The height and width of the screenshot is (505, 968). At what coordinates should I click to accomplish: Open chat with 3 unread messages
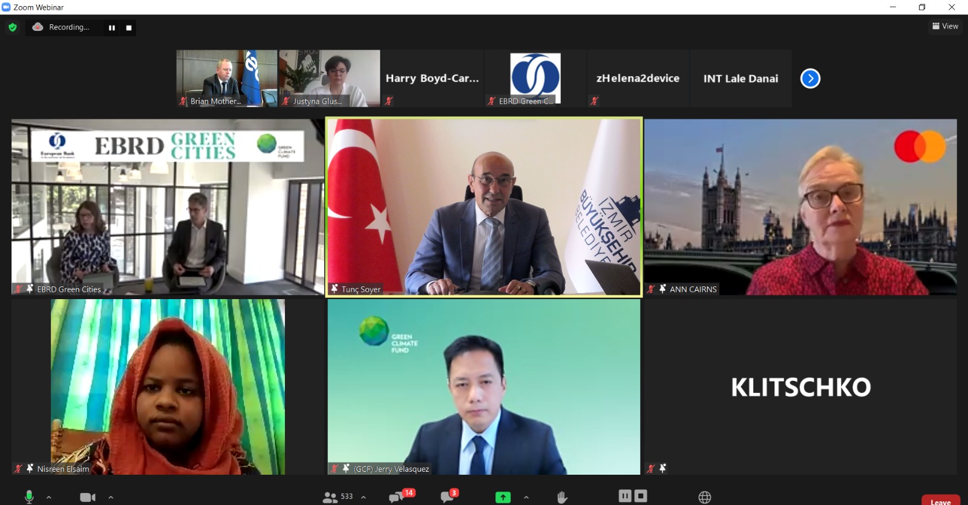point(448,497)
